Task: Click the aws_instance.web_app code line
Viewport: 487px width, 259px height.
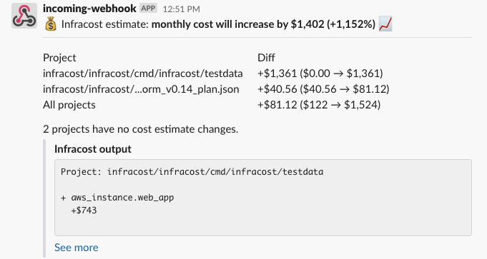Action: [117, 198]
